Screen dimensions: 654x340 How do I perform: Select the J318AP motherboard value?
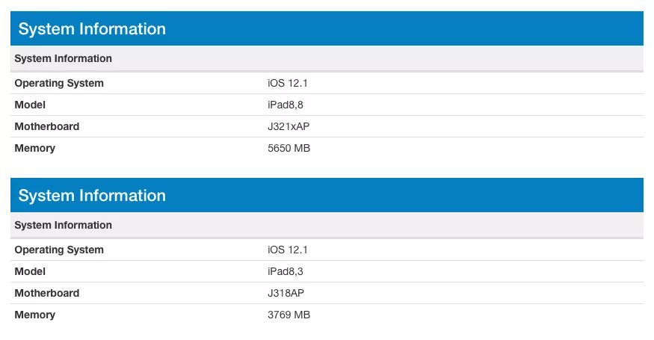coord(286,293)
